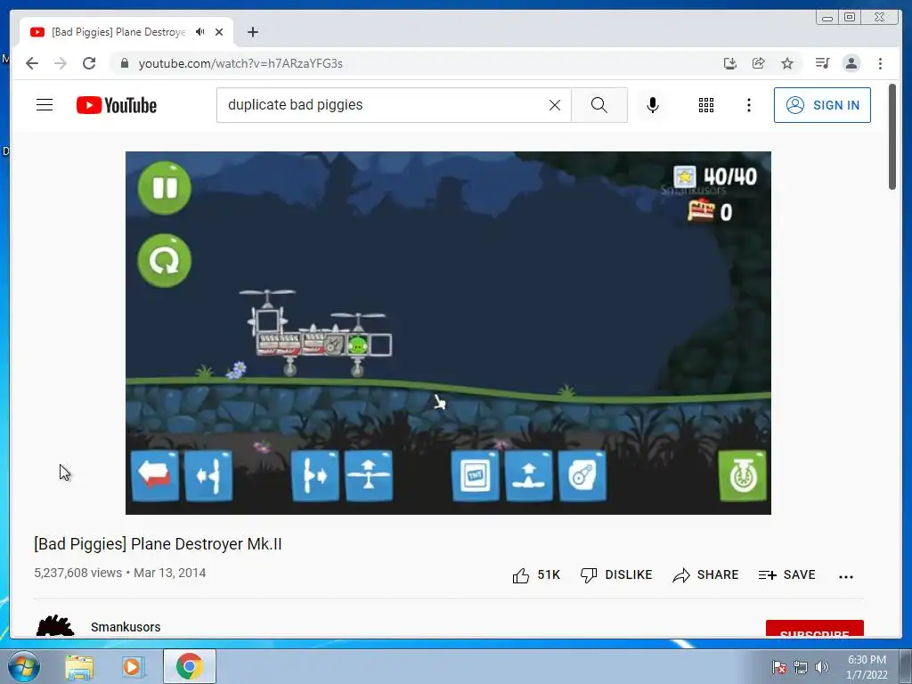Click Chrome icon in taskbar
This screenshot has height=684, width=912.
click(x=189, y=666)
